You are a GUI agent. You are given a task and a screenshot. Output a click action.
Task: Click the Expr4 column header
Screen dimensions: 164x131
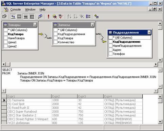(x=123, y=96)
